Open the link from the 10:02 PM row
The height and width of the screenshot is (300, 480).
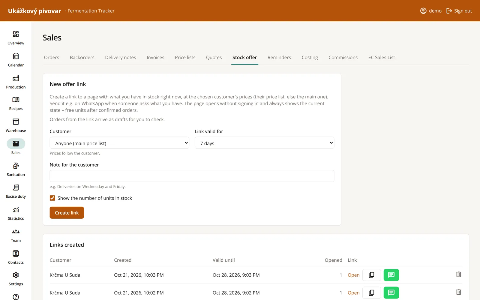[354, 293]
